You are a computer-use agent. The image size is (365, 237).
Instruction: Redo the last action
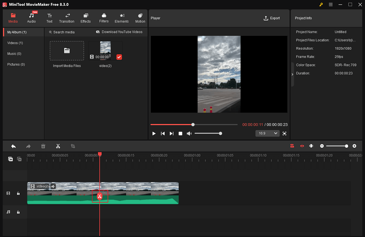click(x=28, y=146)
